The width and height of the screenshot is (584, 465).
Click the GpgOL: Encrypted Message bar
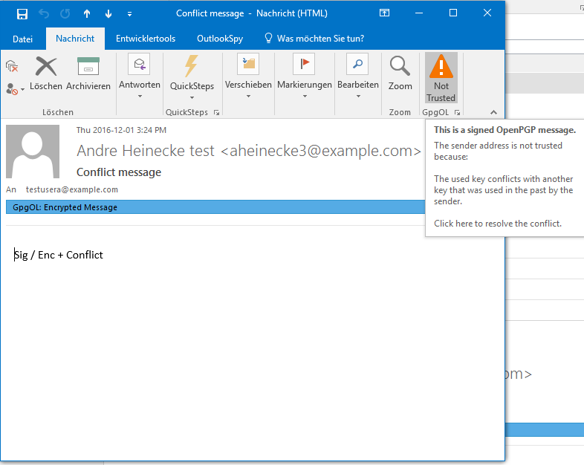(214, 207)
